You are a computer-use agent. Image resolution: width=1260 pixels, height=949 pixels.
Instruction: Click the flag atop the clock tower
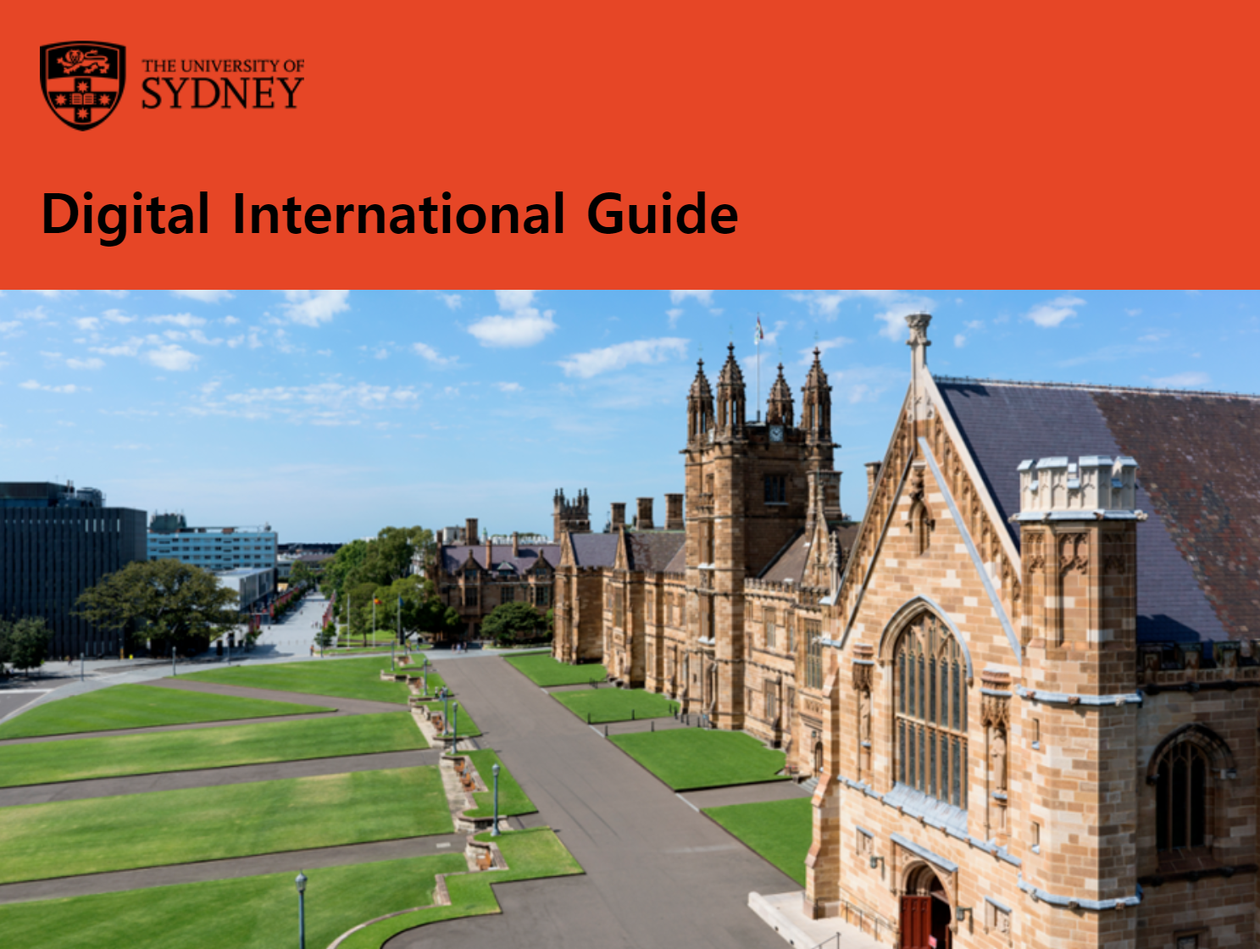[x=759, y=329]
